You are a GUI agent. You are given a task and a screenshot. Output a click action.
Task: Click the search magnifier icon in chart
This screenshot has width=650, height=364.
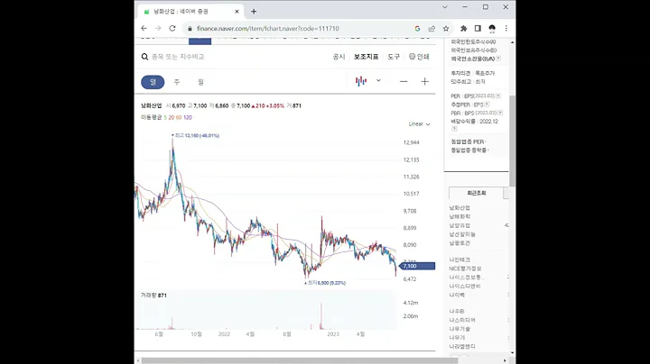(x=144, y=57)
